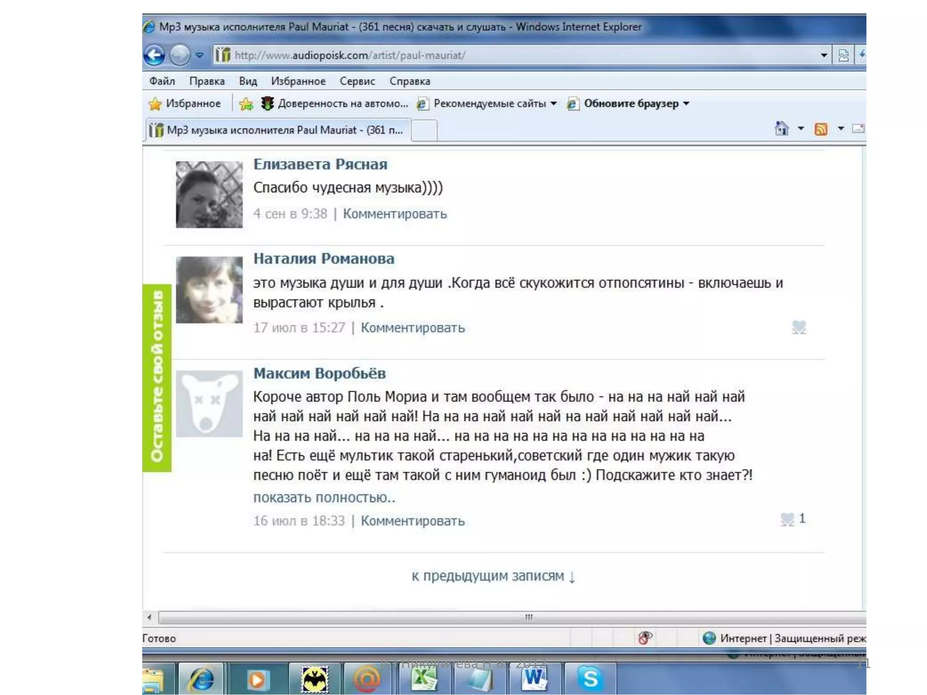Open the Сервис menu
This screenshot has width=927, height=695.
[357, 81]
